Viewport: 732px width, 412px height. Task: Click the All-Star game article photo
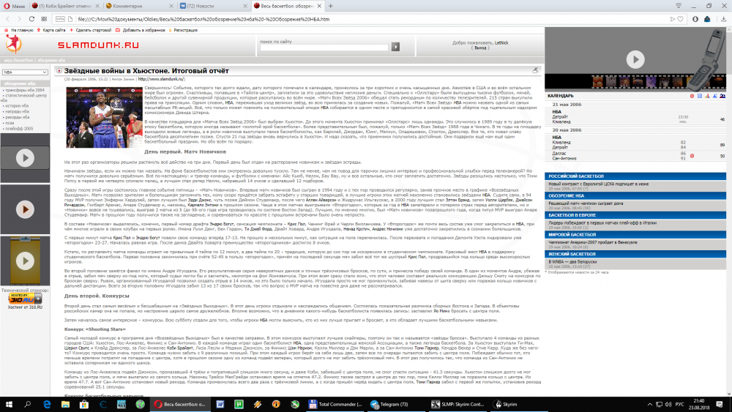(94, 112)
